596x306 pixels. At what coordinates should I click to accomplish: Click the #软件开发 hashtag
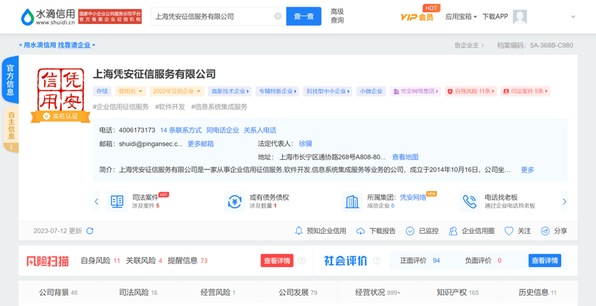point(170,107)
